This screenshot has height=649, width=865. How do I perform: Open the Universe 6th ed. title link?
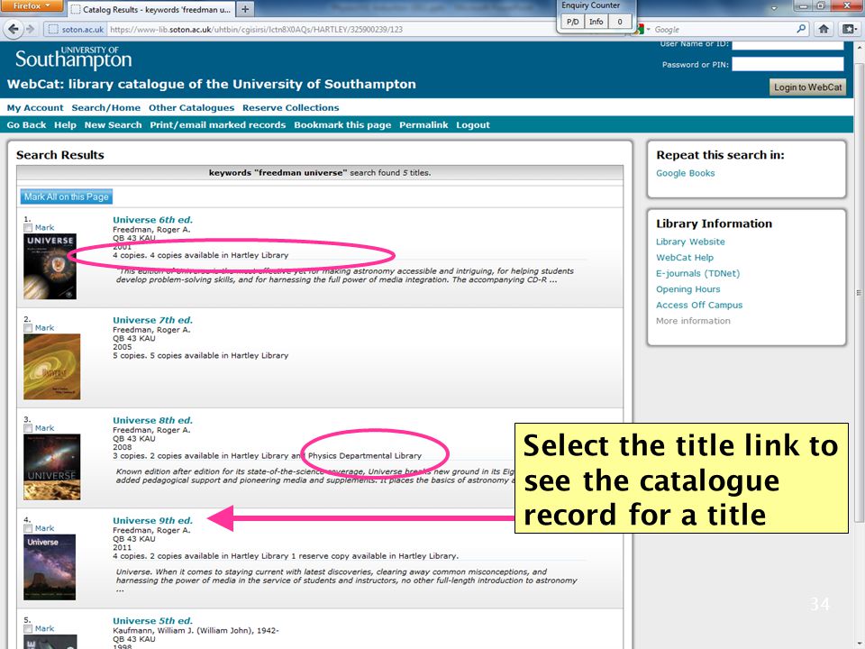[x=153, y=220]
